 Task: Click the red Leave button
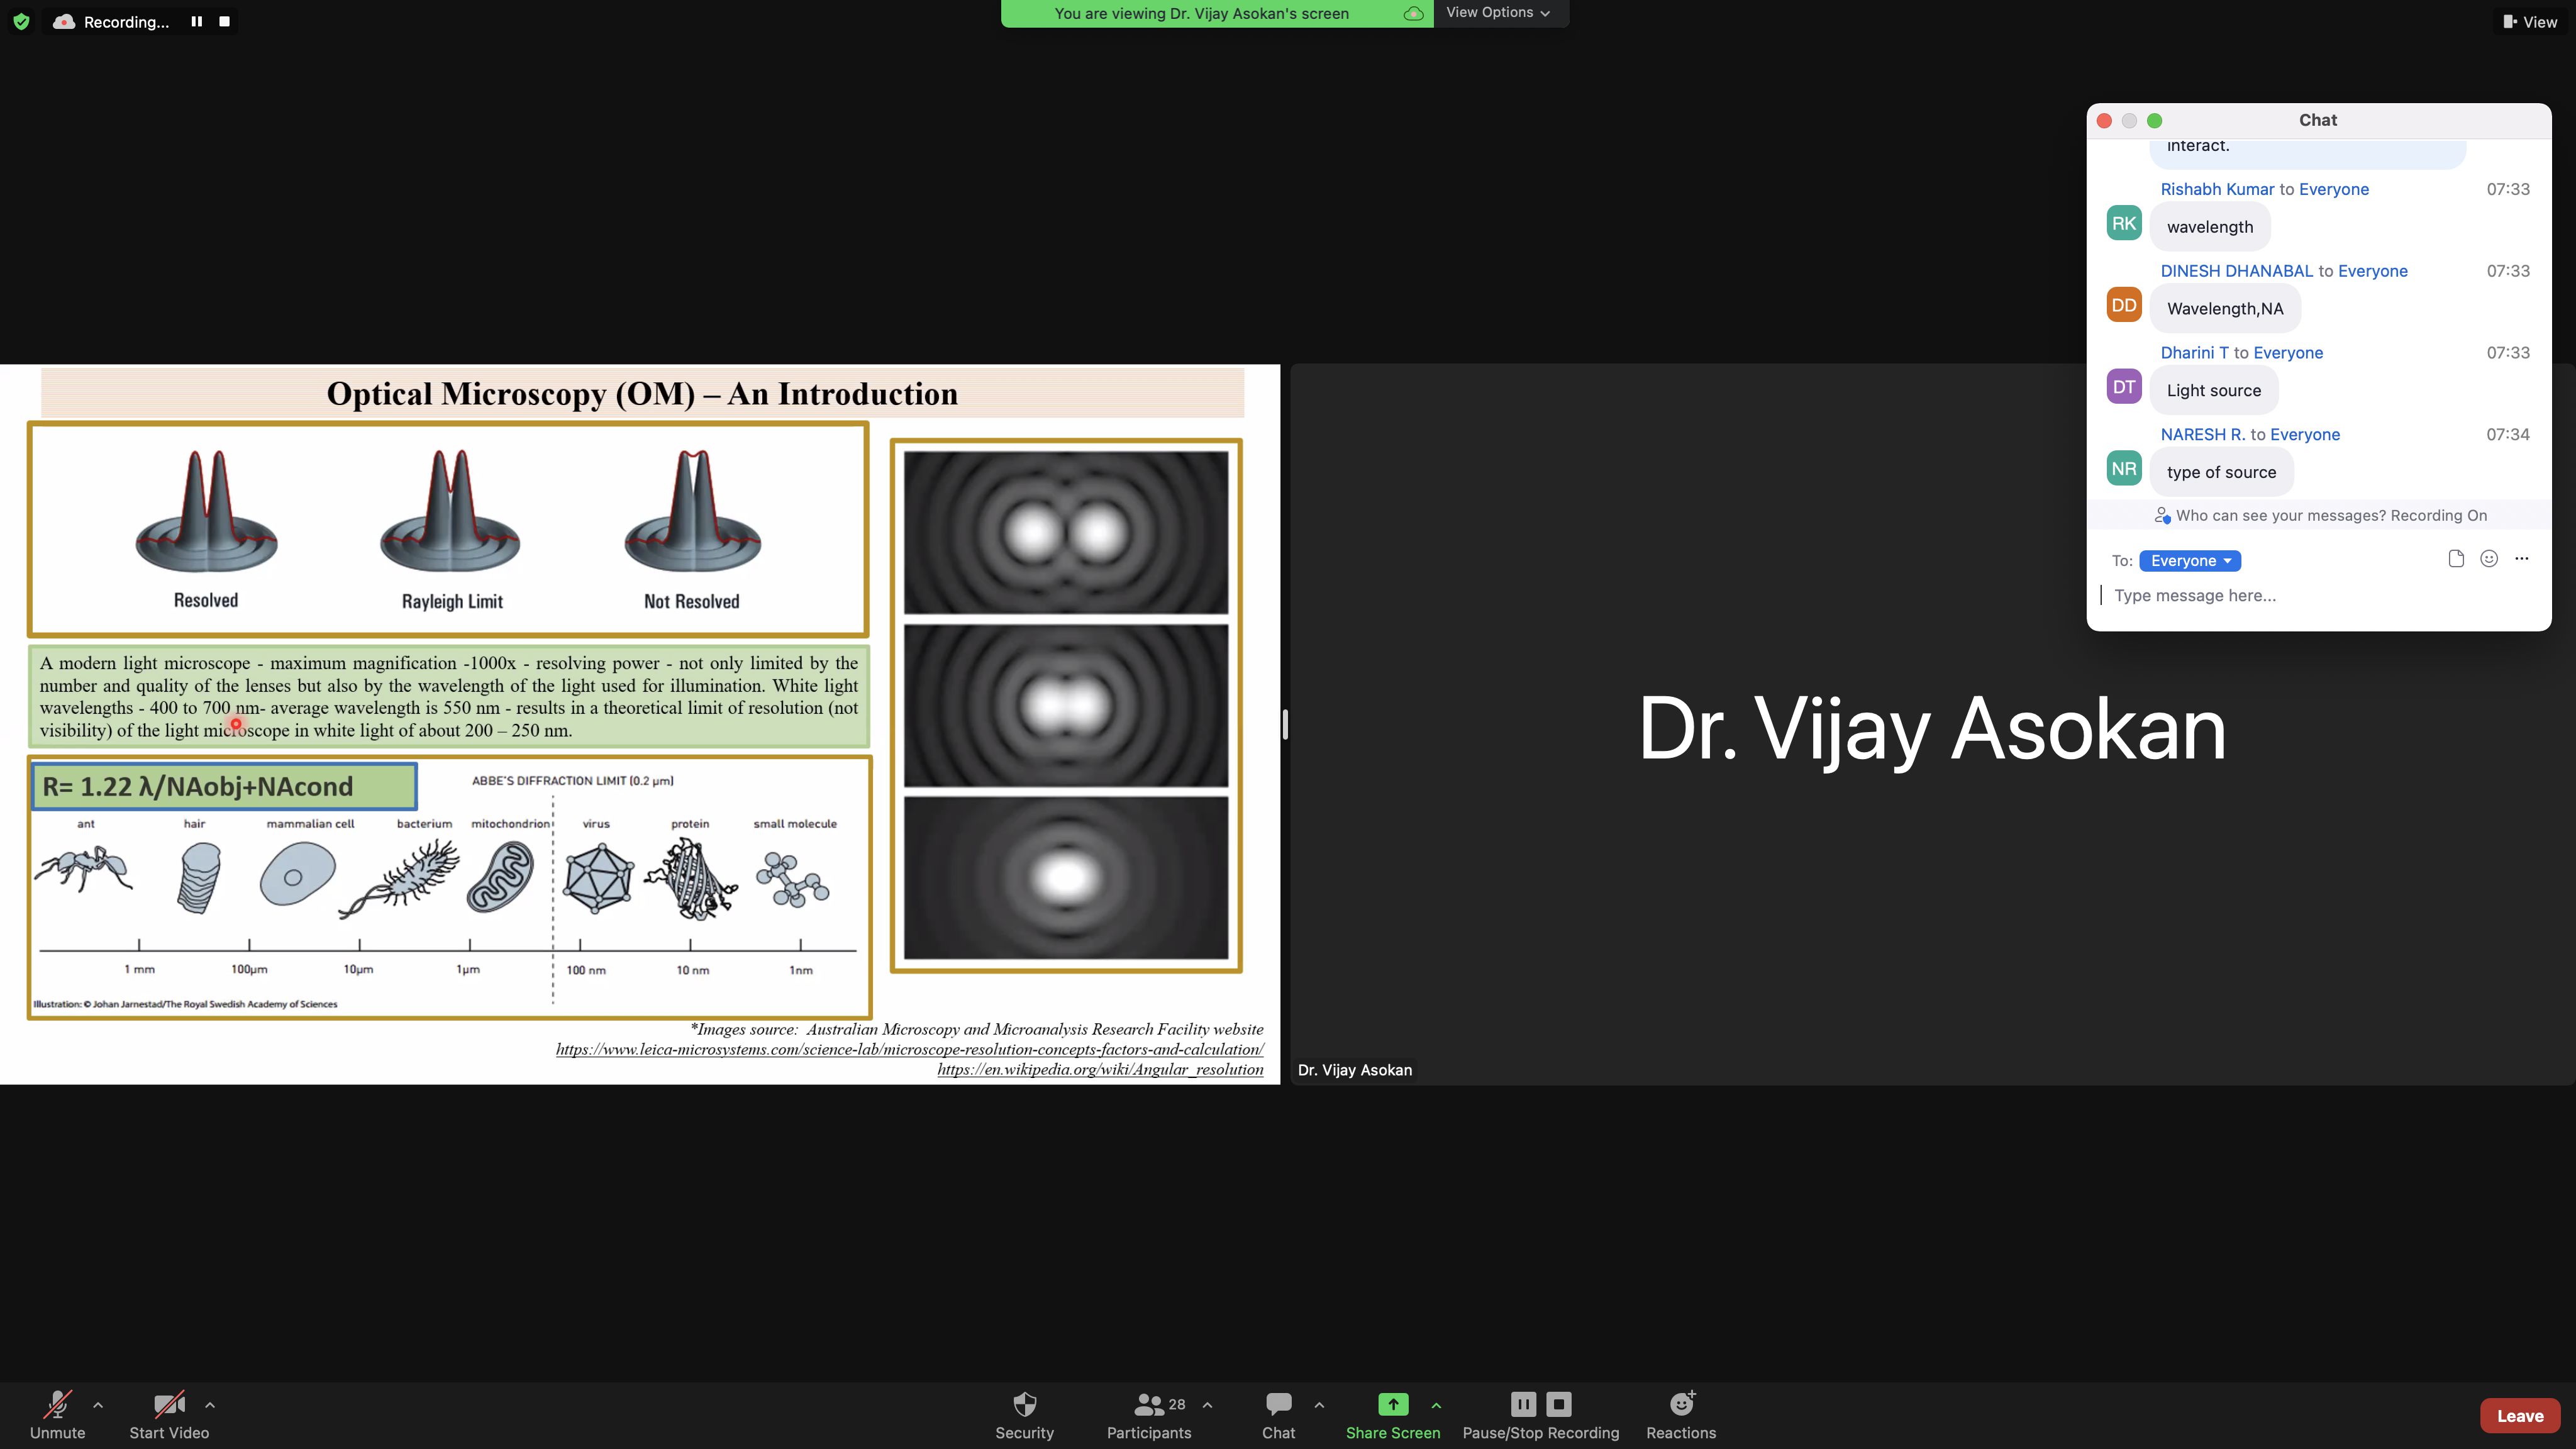(2519, 1416)
